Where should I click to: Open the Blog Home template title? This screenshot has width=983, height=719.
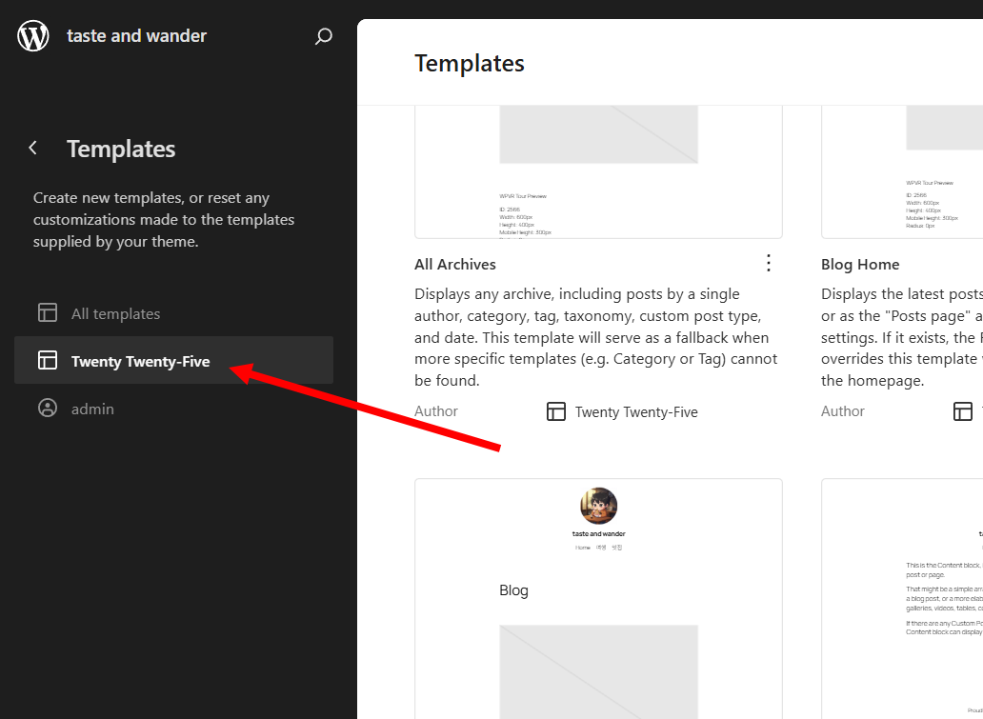coord(860,265)
